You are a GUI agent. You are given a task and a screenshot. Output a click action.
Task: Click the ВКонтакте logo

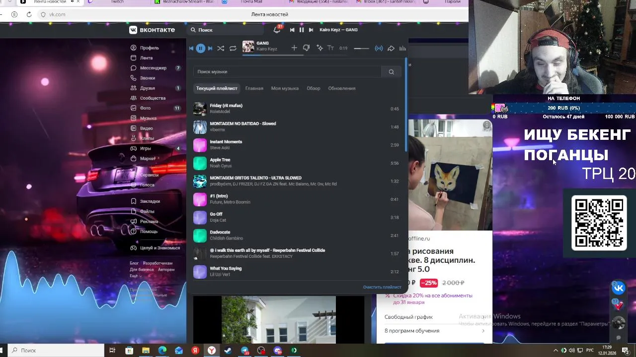tap(152, 30)
